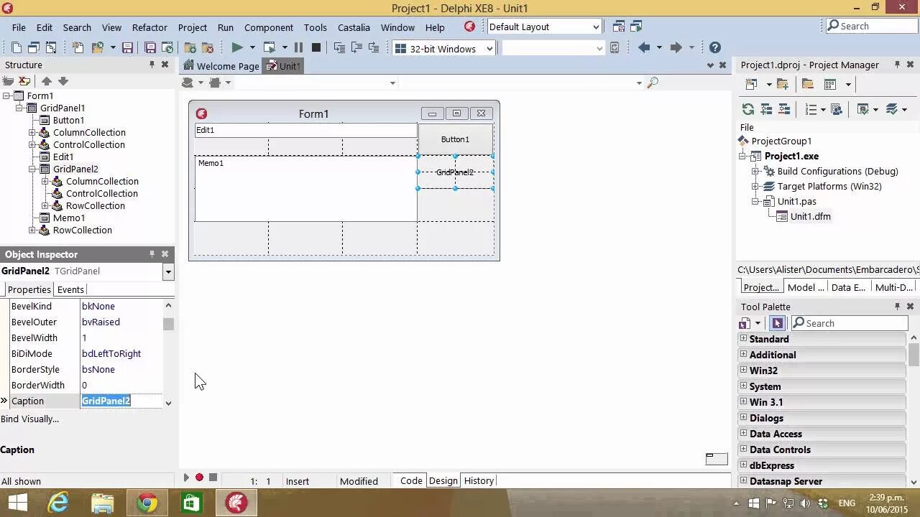920x517 pixels.
Task: Switch to the History tab
Action: [479, 480]
